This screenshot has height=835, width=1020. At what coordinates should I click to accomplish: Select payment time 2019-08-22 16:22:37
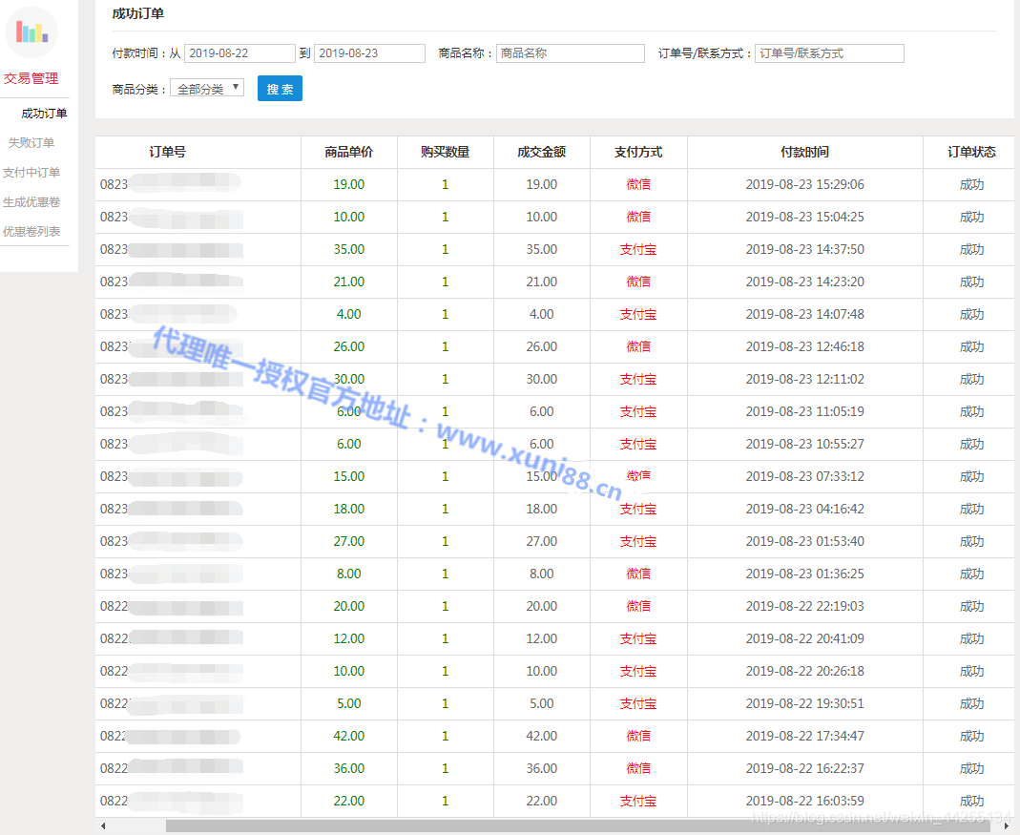coord(804,768)
